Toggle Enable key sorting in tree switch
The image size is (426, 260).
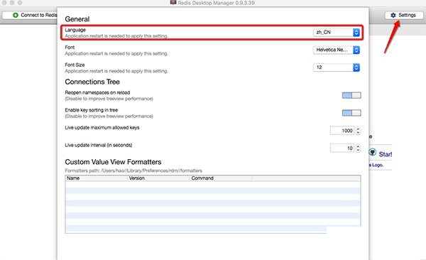click(x=351, y=113)
